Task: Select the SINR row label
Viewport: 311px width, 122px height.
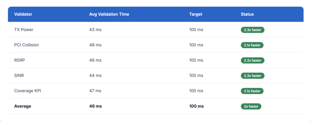Action: tap(19, 75)
